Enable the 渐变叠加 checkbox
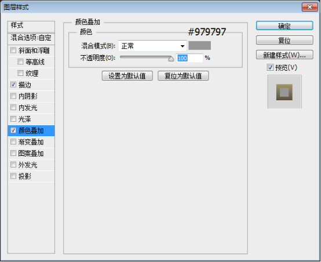 point(13,142)
